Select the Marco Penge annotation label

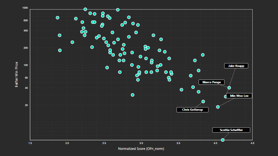point(212,82)
